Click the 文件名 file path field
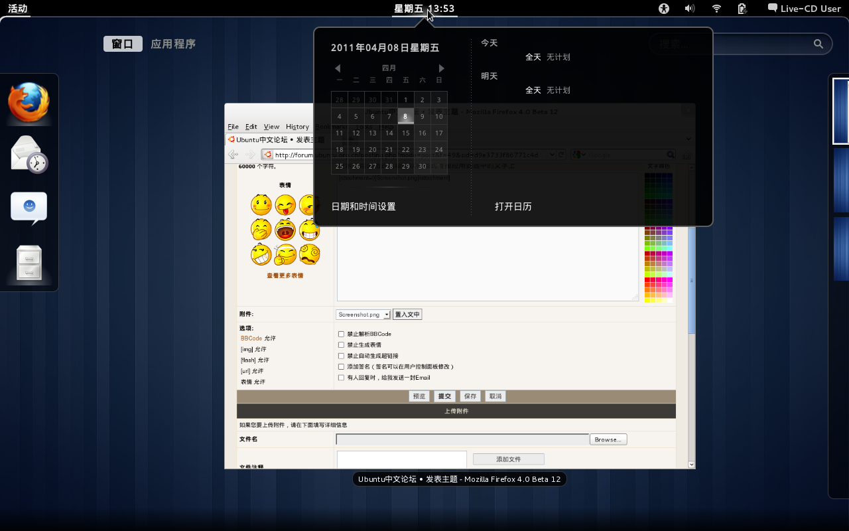The height and width of the screenshot is (531, 849). 462,439
